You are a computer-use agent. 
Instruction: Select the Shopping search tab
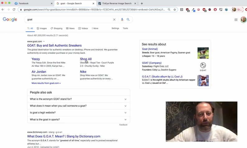56,28
